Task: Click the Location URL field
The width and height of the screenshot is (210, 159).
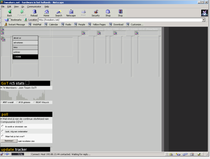Action: (120, 20)
